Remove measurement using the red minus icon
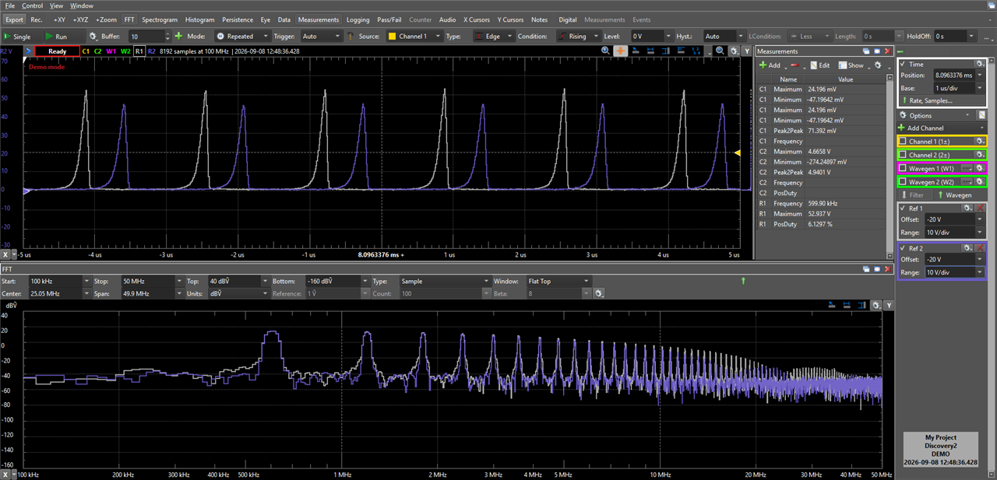 click(794, 65)
